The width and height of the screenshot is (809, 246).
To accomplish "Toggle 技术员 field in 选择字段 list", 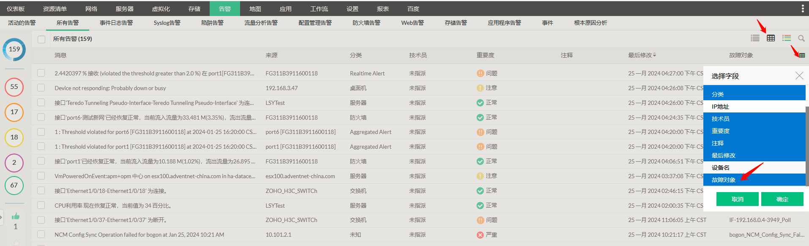I will coord(754,119).
